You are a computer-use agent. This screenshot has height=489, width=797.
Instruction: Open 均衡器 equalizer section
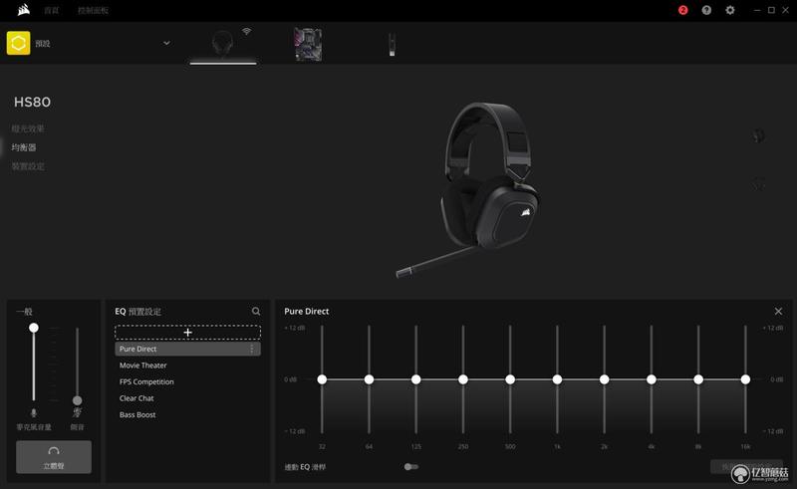coord(24,147)
